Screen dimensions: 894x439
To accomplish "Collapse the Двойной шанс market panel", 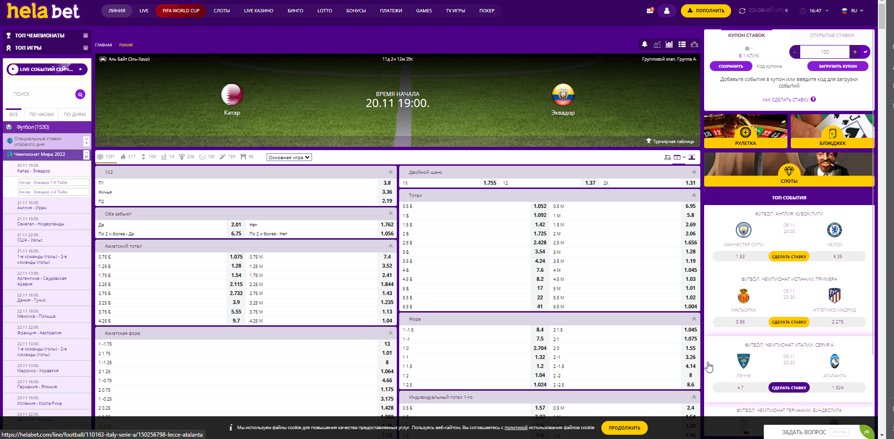I will pyautogui.click(x=694, y=172).
